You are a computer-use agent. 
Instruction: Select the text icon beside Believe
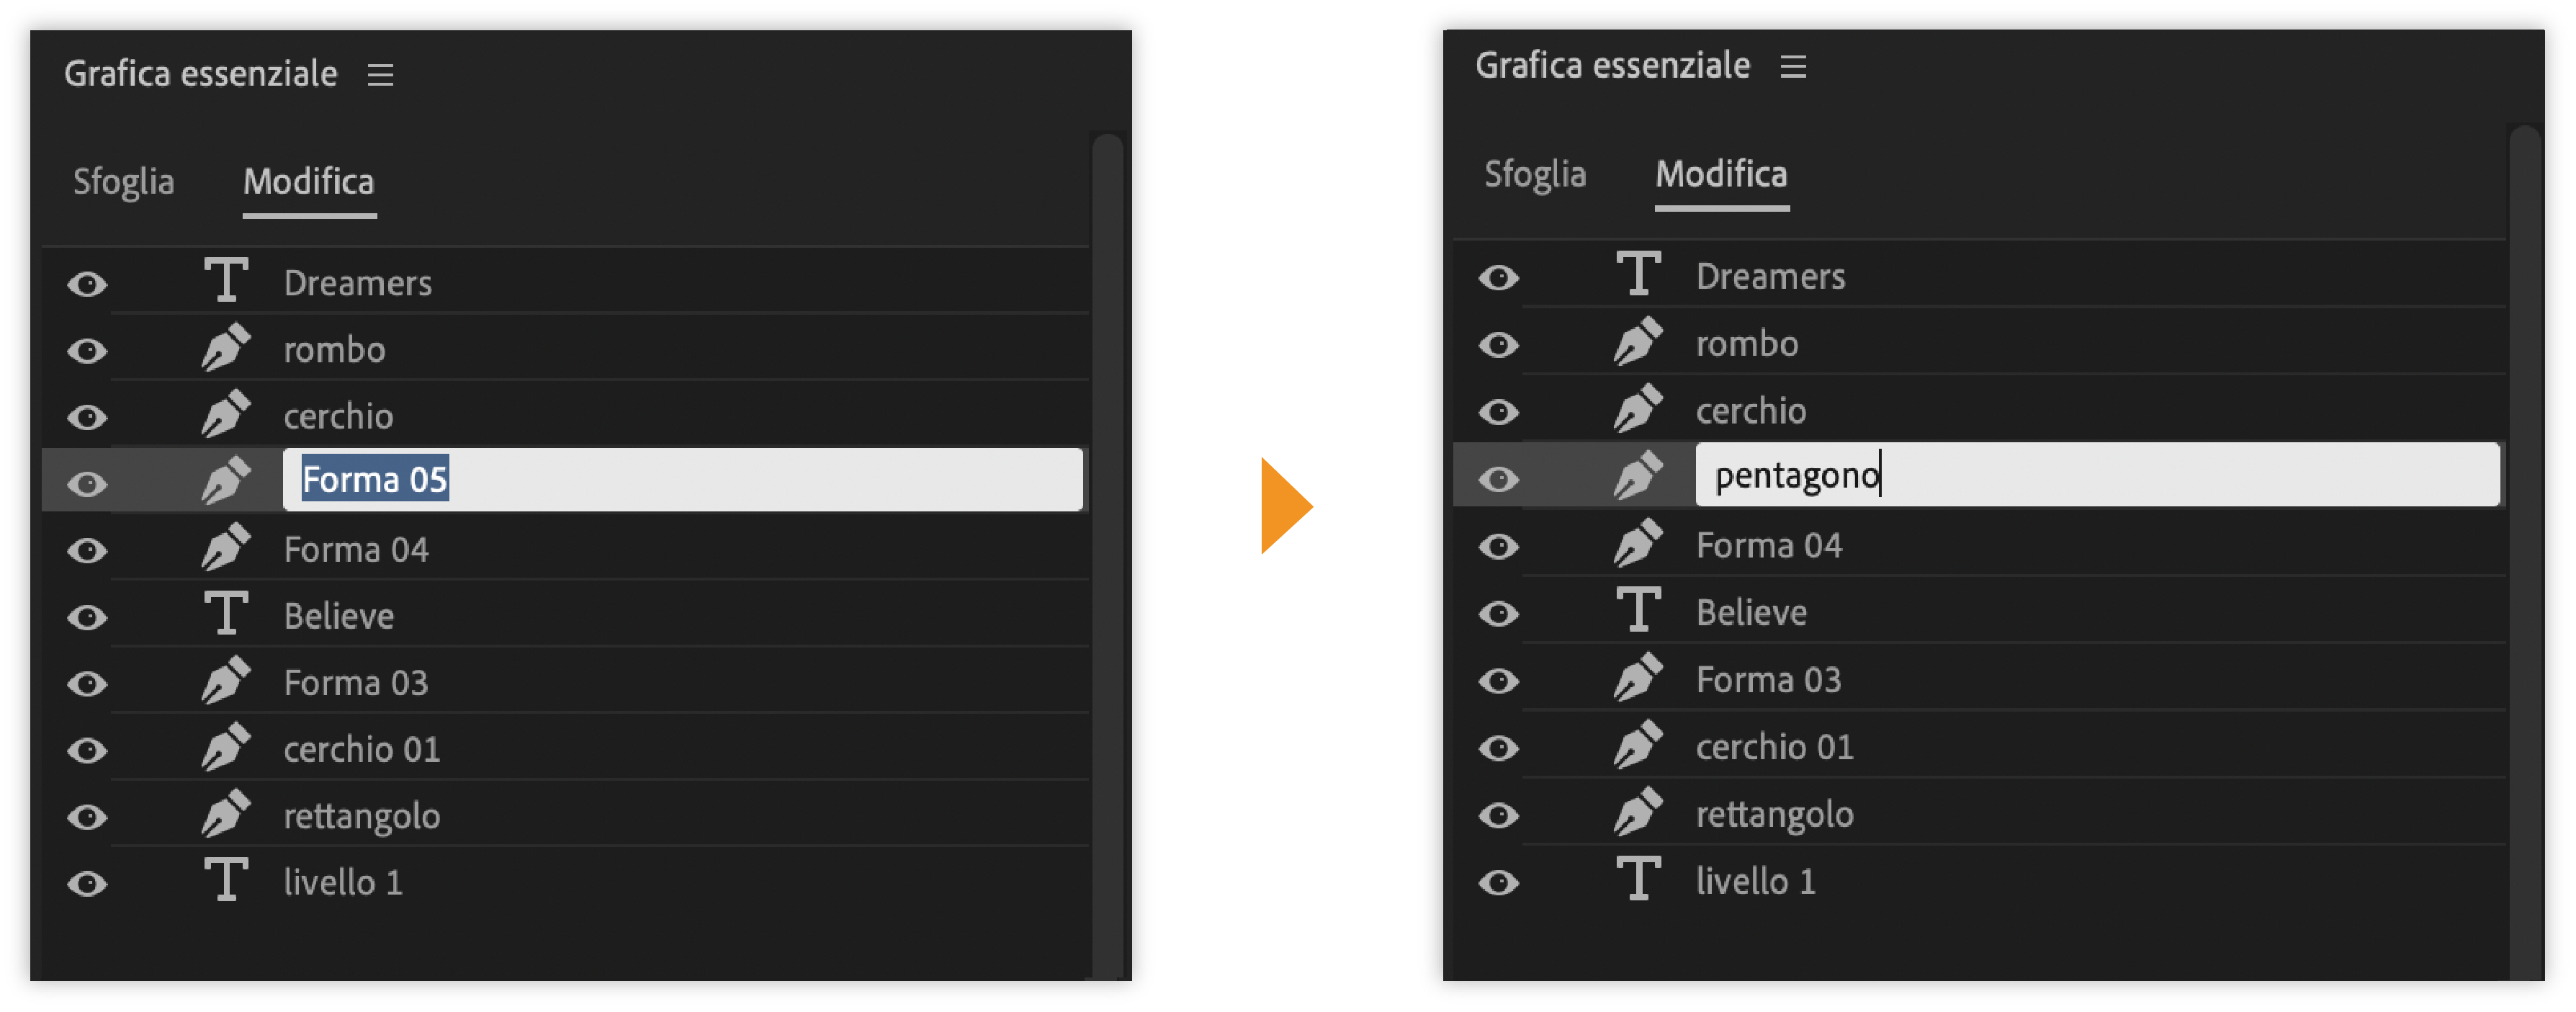[x=226, y=614]
